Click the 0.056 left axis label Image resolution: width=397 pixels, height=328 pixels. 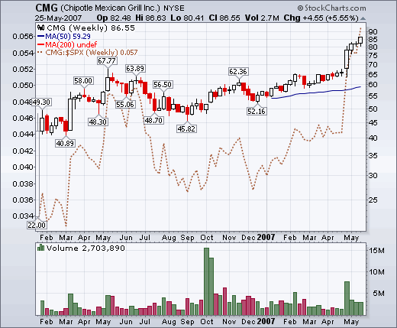23,37
